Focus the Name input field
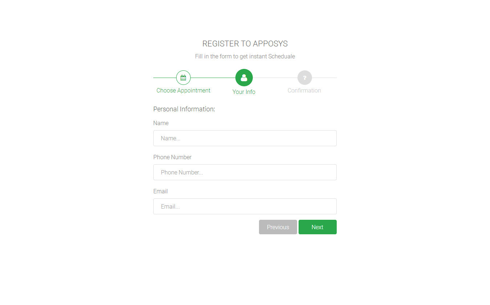This screenshot has height=305, width=490. click(245, 138)
